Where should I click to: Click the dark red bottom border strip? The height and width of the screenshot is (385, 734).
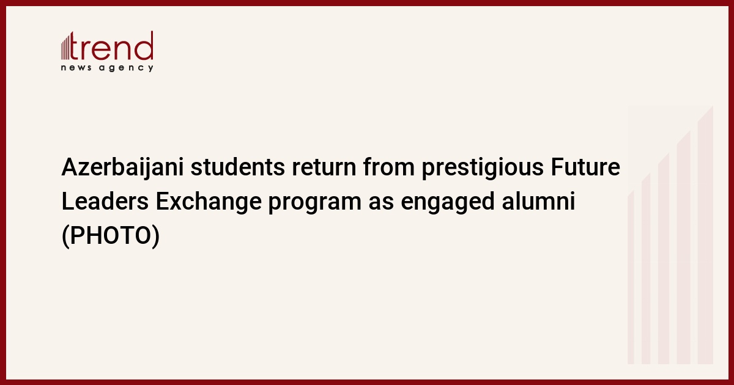click(x=367, y=382)
